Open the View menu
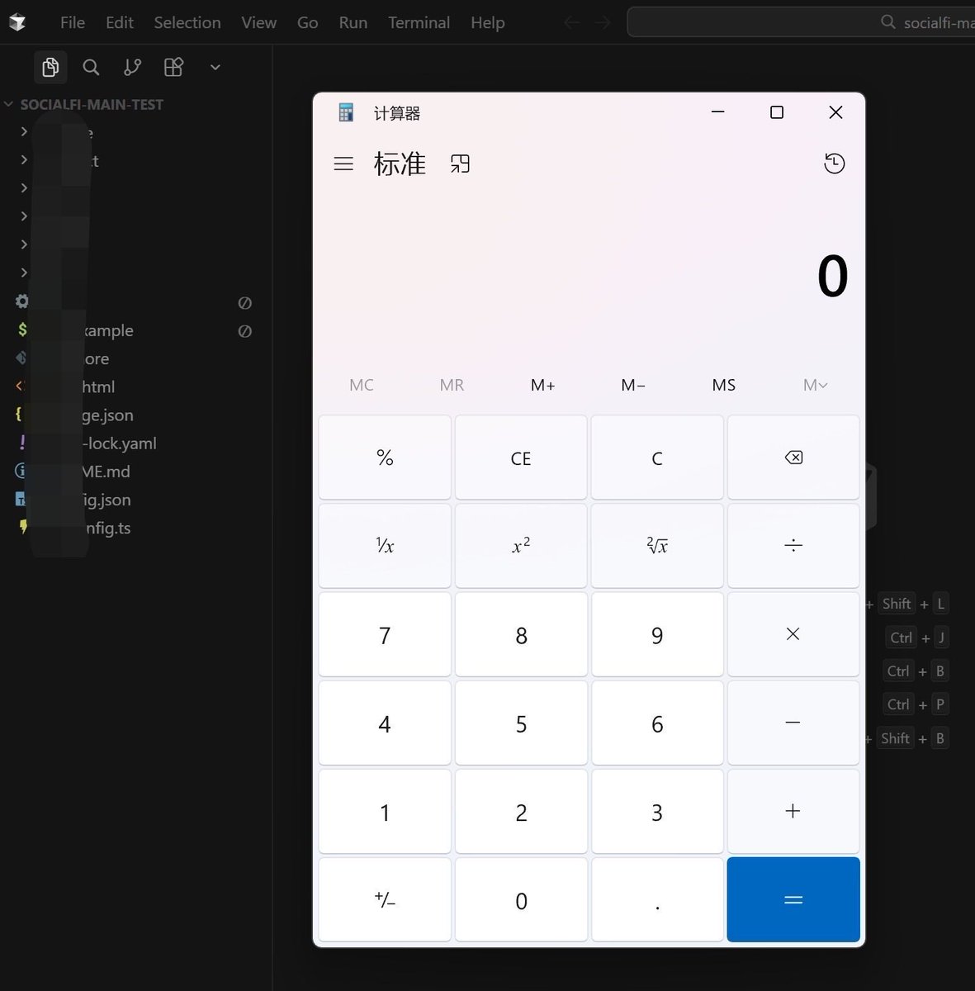 (x=259, y=22)
